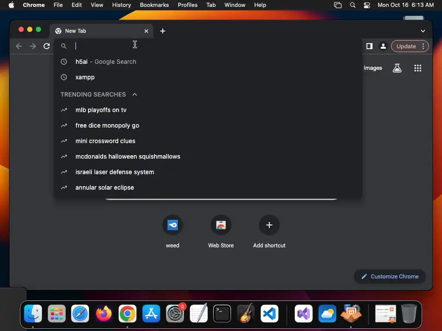This screenshot has width=442, height=331.
Task: Open Chrome from the dock
Action: [127, 314]
